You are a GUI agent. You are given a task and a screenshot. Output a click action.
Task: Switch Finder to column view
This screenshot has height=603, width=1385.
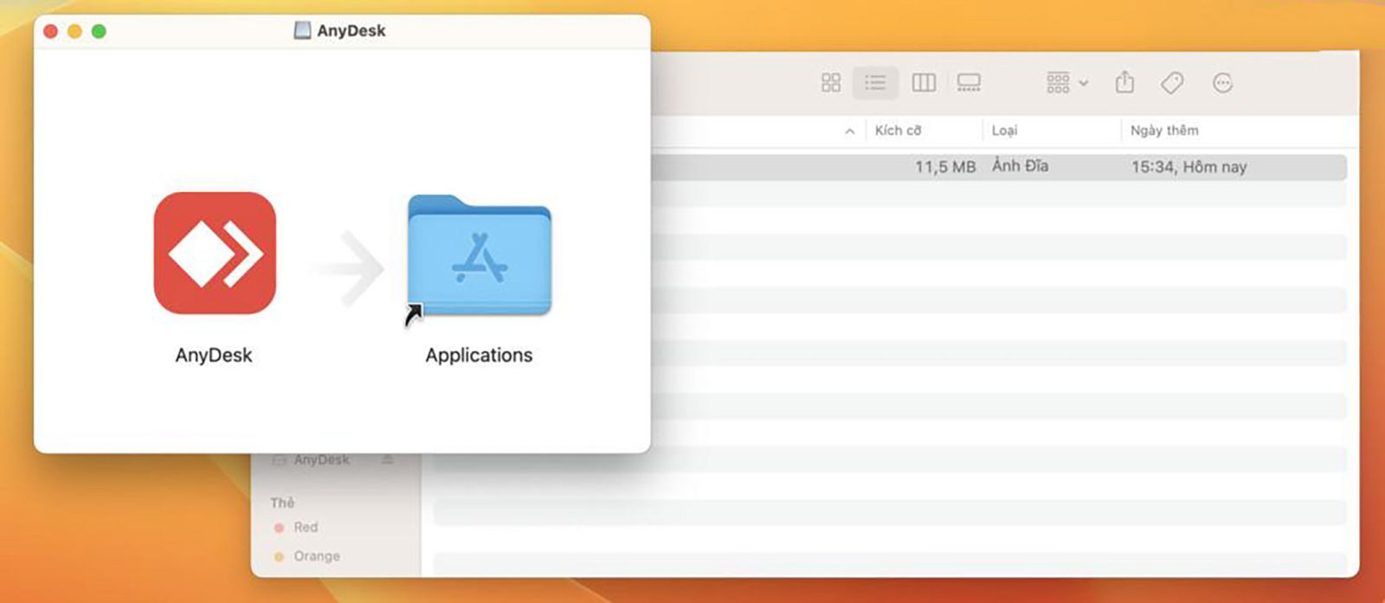924,83
